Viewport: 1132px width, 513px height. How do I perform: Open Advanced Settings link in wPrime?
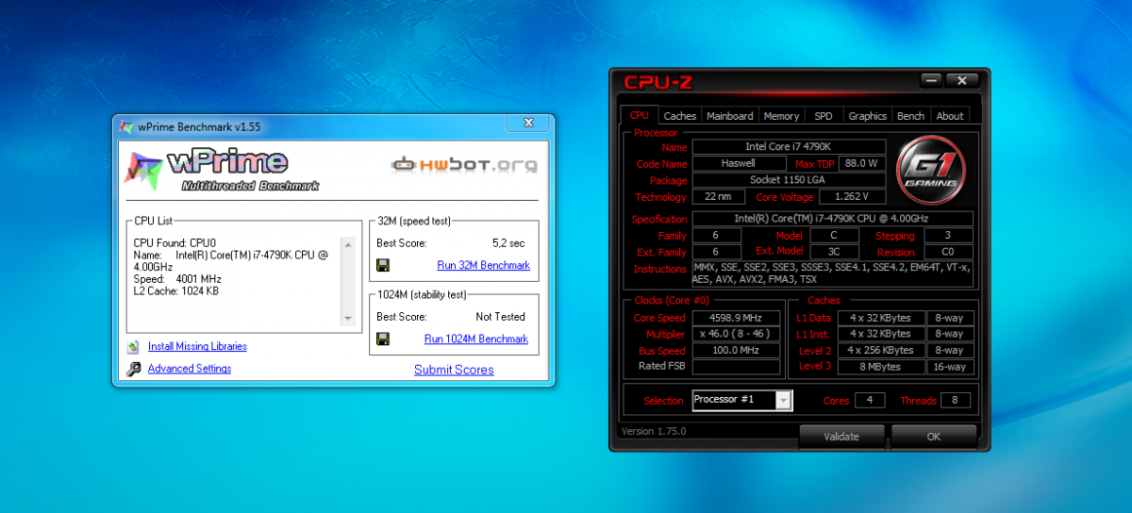pos(190,369)
